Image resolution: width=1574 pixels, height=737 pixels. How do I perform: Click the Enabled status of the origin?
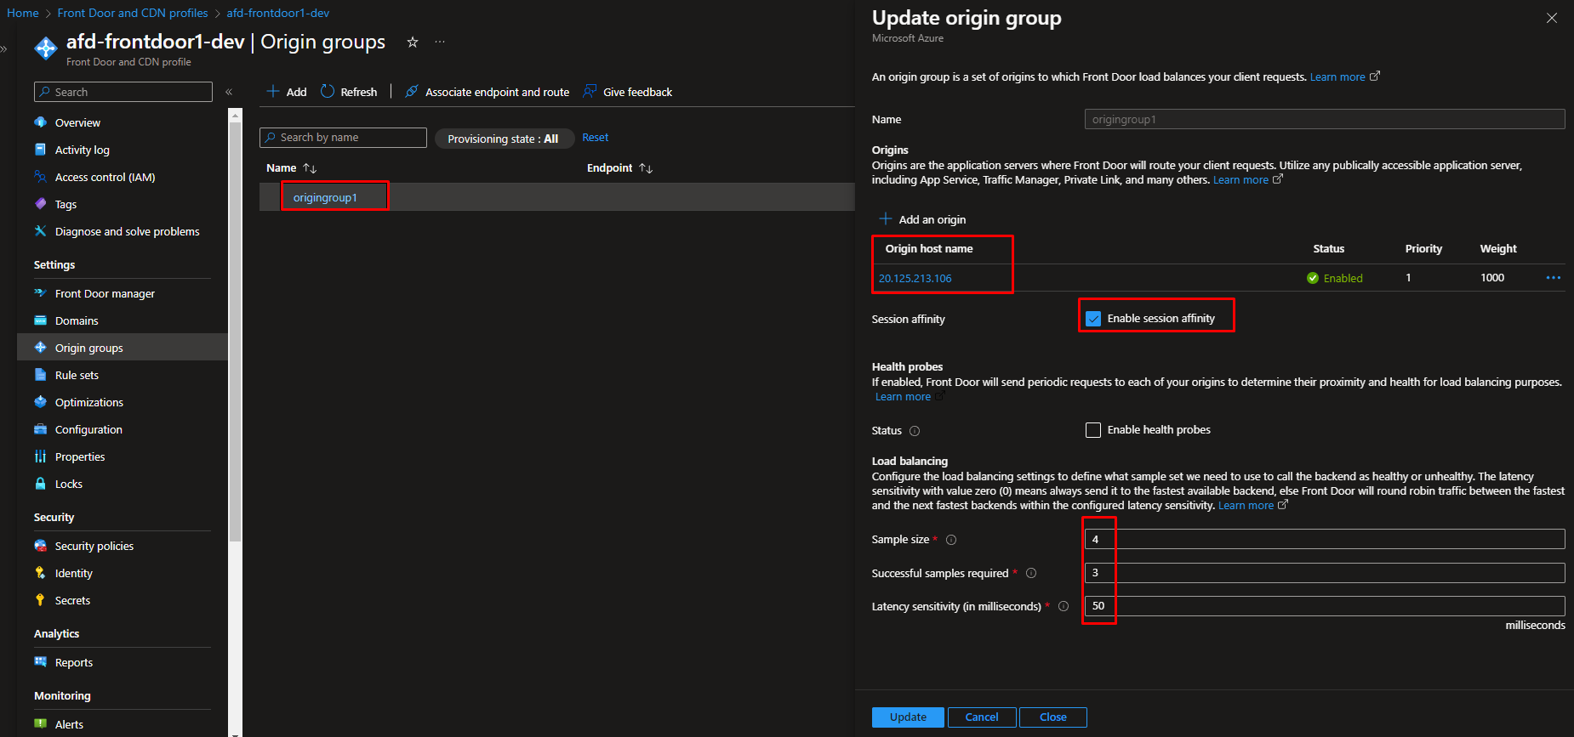(x=1335, y=278)
